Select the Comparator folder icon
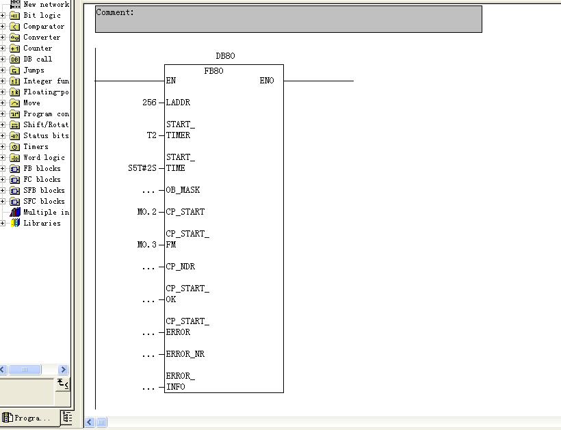Viewport: 561px width, 430px height. (14, 27)
